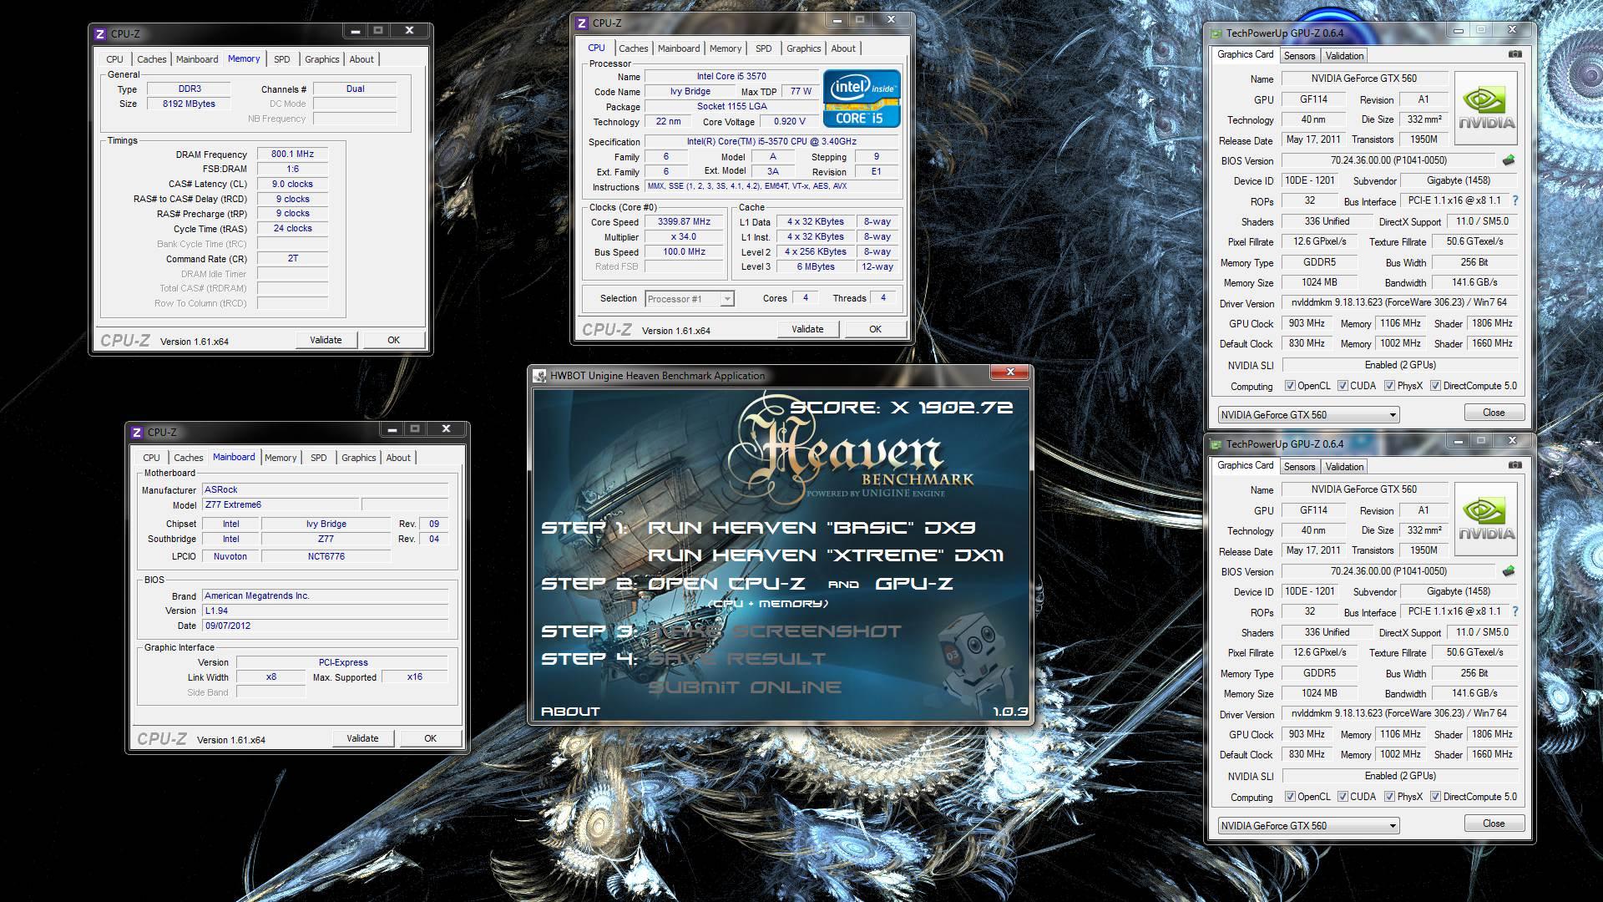Toggle DirectCompute 5.0 checkbox in bottom GPU-Z
This screenshot has height=902, width=1603.
(1435, 797)
